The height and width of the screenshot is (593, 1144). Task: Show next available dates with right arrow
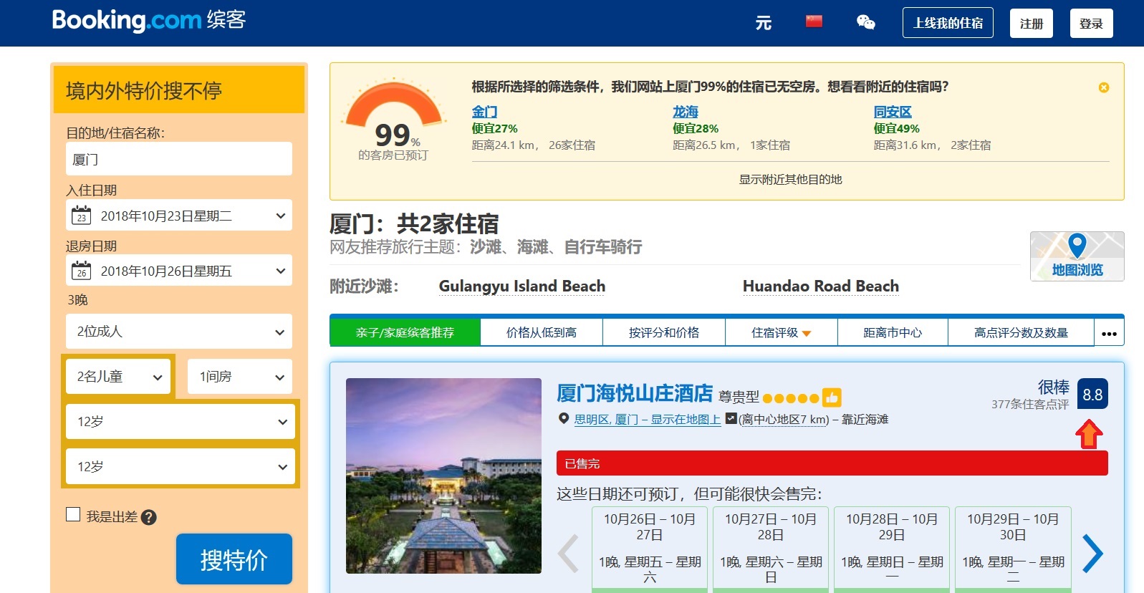1092,554
